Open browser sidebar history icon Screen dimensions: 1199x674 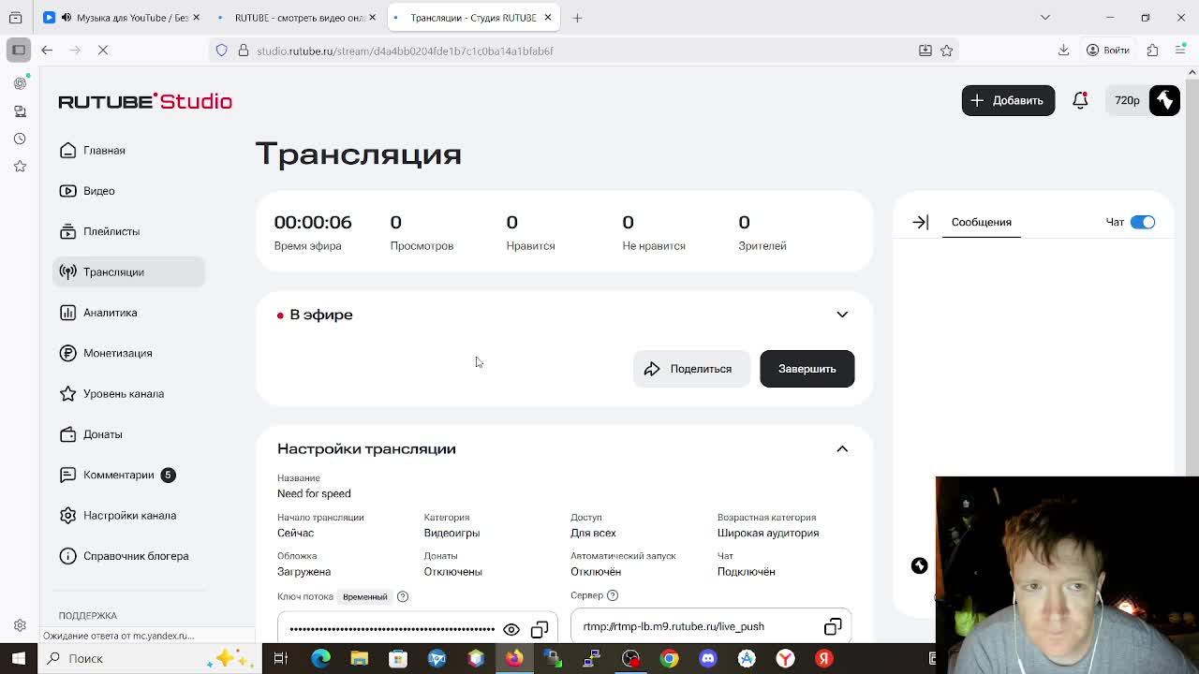[19, 139]
